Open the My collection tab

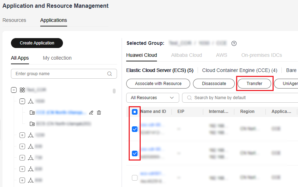click(x=57, y=58)
